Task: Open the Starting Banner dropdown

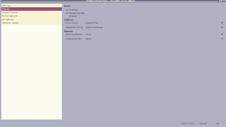Action: pos(154,34)
